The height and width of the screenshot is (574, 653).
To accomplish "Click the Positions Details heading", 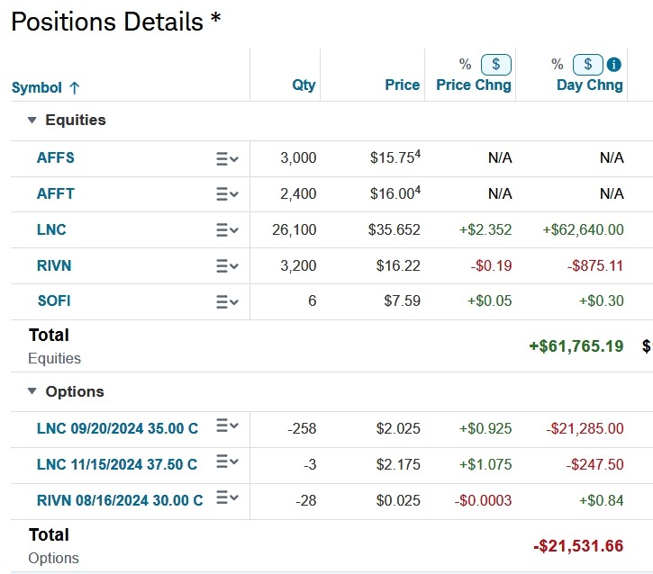I will click(116, 22).
